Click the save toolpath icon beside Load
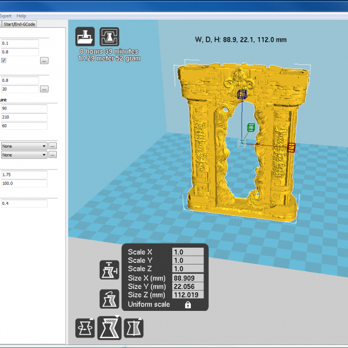 pos(109,37)
